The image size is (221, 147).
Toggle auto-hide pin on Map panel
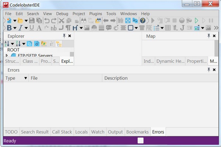coord(208,36)
